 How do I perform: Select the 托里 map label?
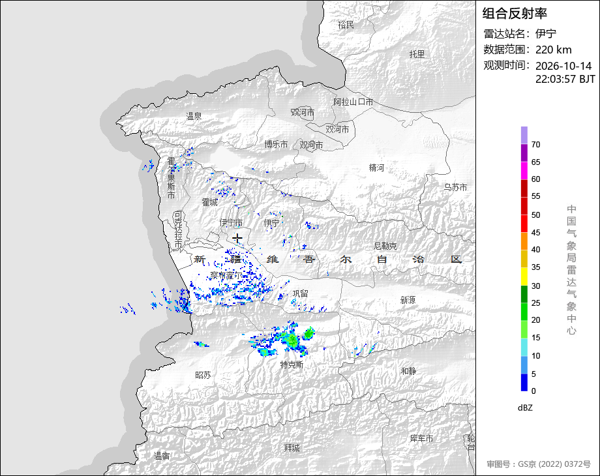tap(417, 54)
